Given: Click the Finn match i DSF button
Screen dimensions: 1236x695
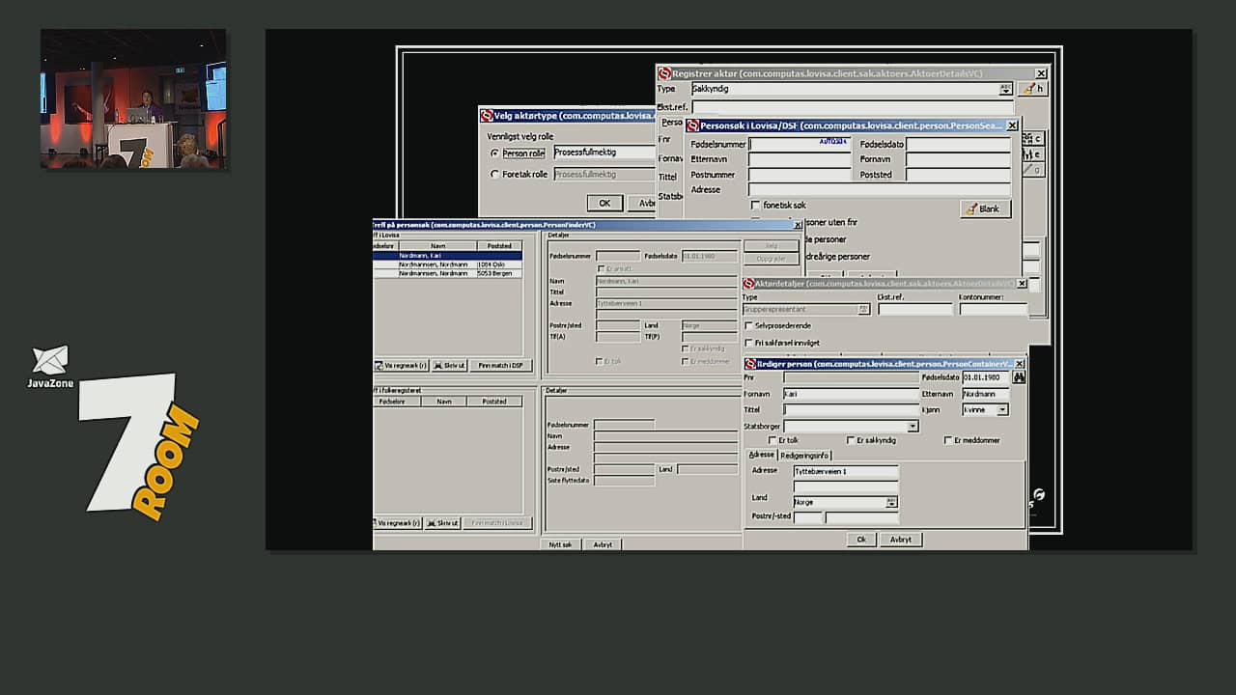Looking at the screenshot, I should (501, 366).
